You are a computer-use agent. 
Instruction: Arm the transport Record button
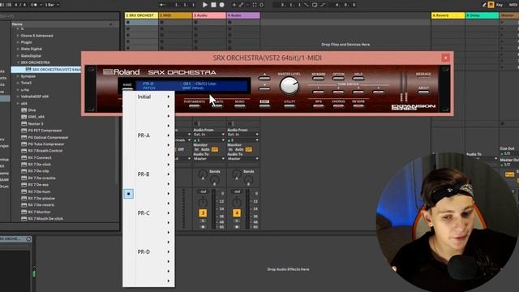click(222, 5)
